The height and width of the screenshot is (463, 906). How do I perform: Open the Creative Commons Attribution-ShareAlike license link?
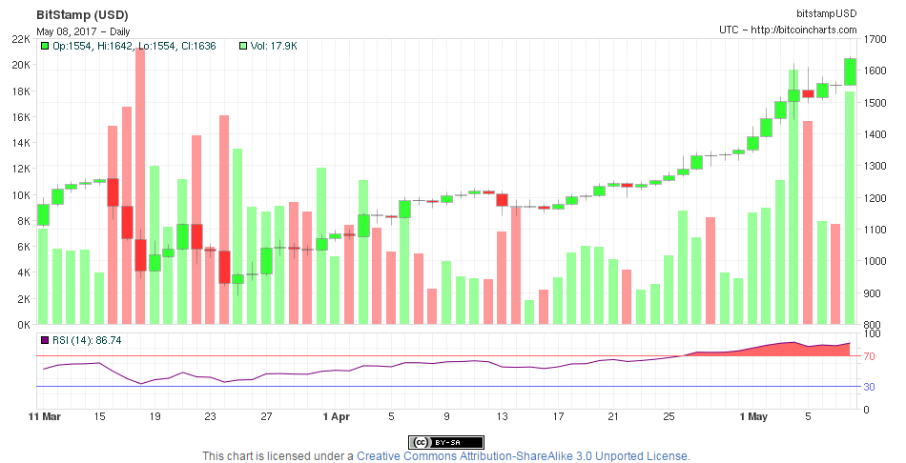click(x=523, y=456)
